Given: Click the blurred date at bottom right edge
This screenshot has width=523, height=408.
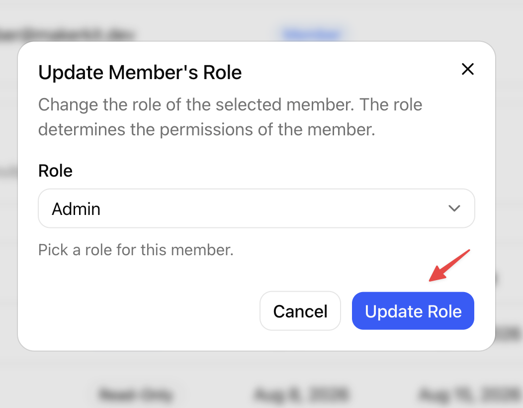Looking at the screenshot, I should [470, 395].
